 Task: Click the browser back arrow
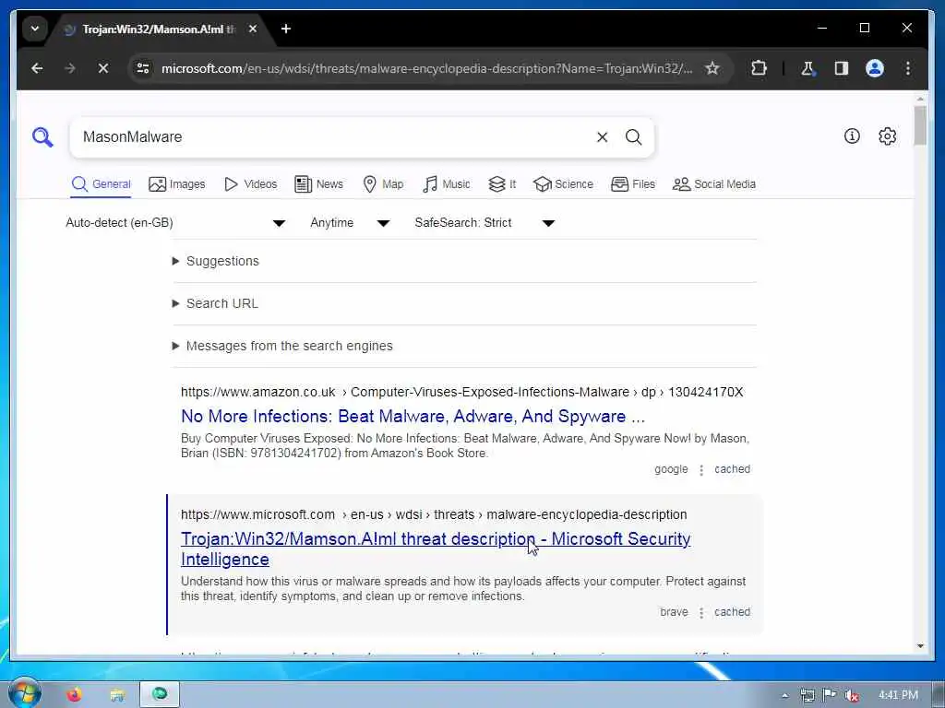click(37, 68)
